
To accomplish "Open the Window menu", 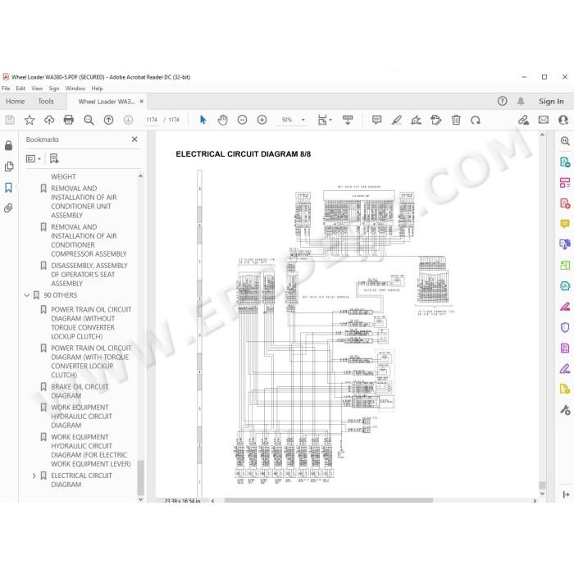I will click(75, 89).
